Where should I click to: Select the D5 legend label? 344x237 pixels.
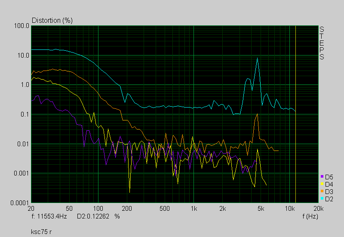click(329, 177)
